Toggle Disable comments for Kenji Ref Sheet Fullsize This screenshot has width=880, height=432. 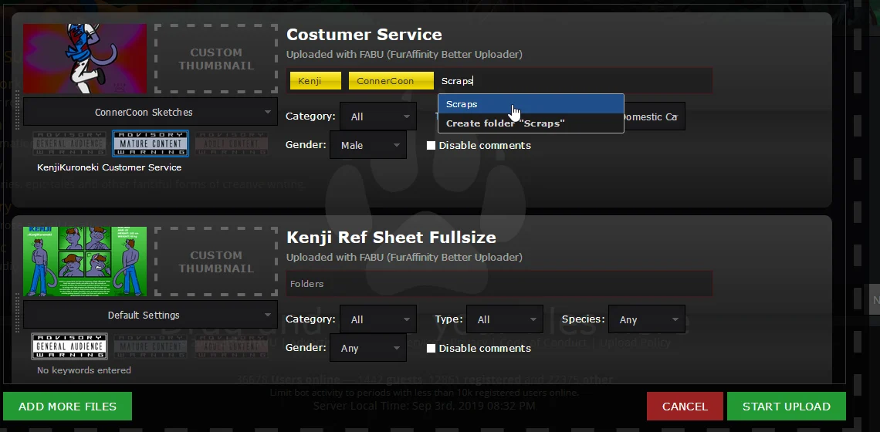(x=431, y=349)
